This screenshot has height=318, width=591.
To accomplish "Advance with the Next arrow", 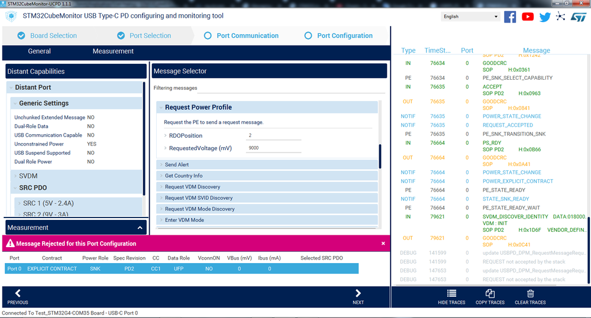I will pos(358,293).
